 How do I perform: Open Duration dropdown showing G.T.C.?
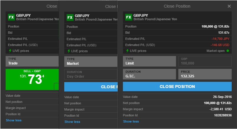(x=149, y=74)
